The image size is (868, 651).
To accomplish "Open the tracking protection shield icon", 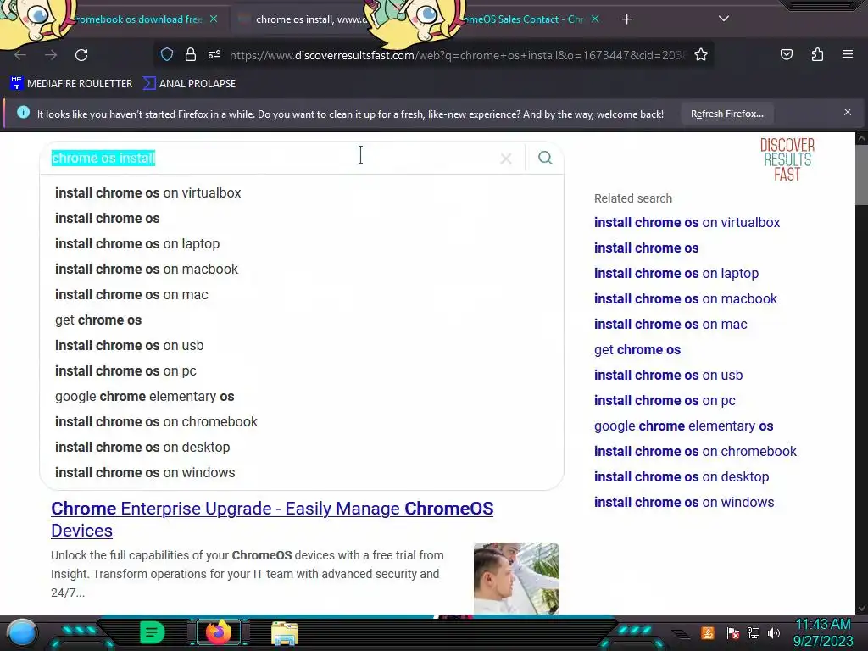I will click(167, 54).
